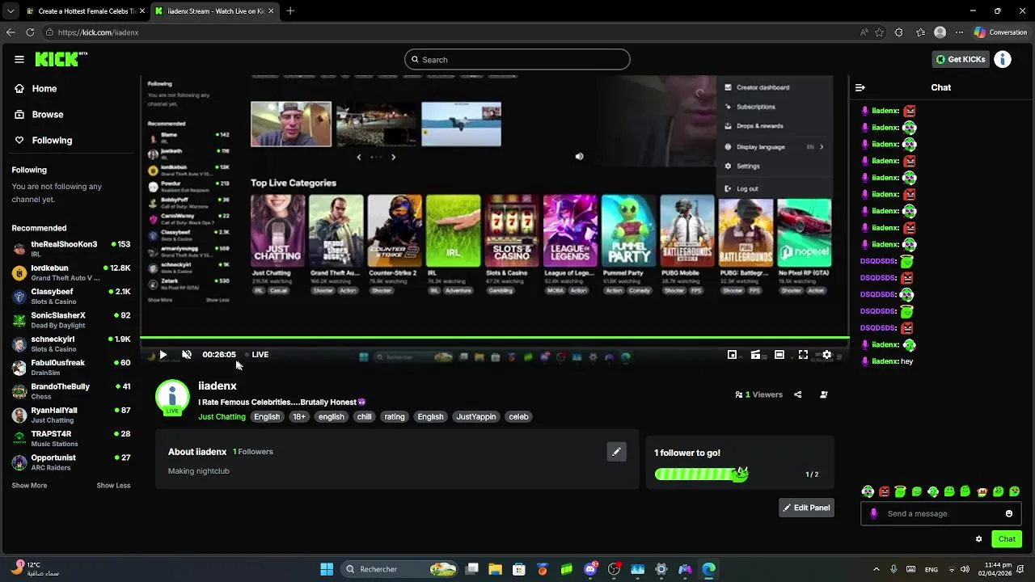Viewport: 1035px width, 582px height.
Task: Open Classybeef recommended channel
Action: (x=71, y=296)
